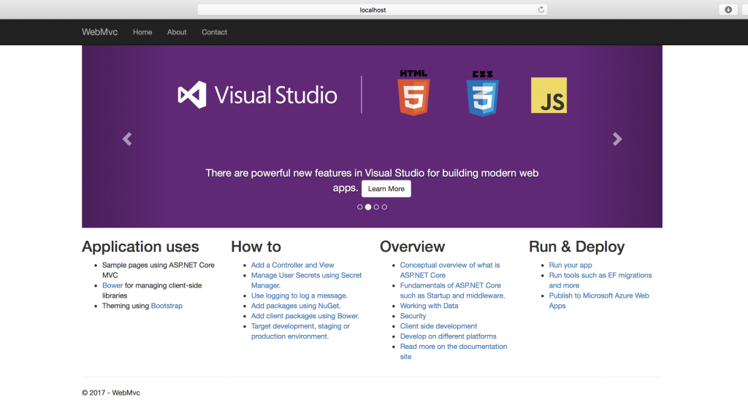Click the CSS3 shield logo

483,93
